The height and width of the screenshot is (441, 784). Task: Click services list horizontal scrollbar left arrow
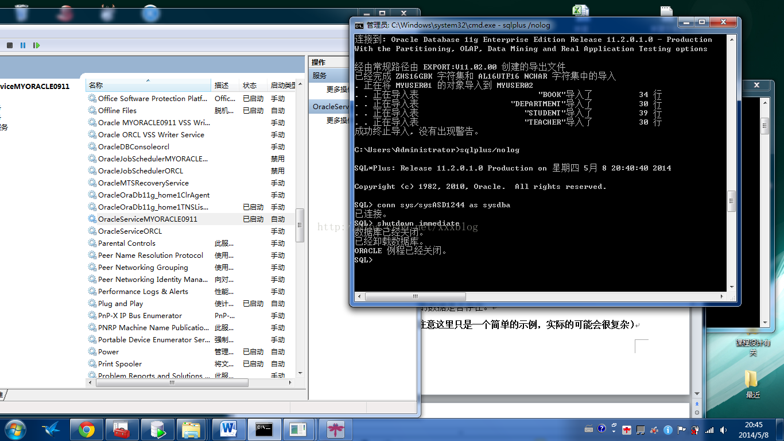click(90, 382)
